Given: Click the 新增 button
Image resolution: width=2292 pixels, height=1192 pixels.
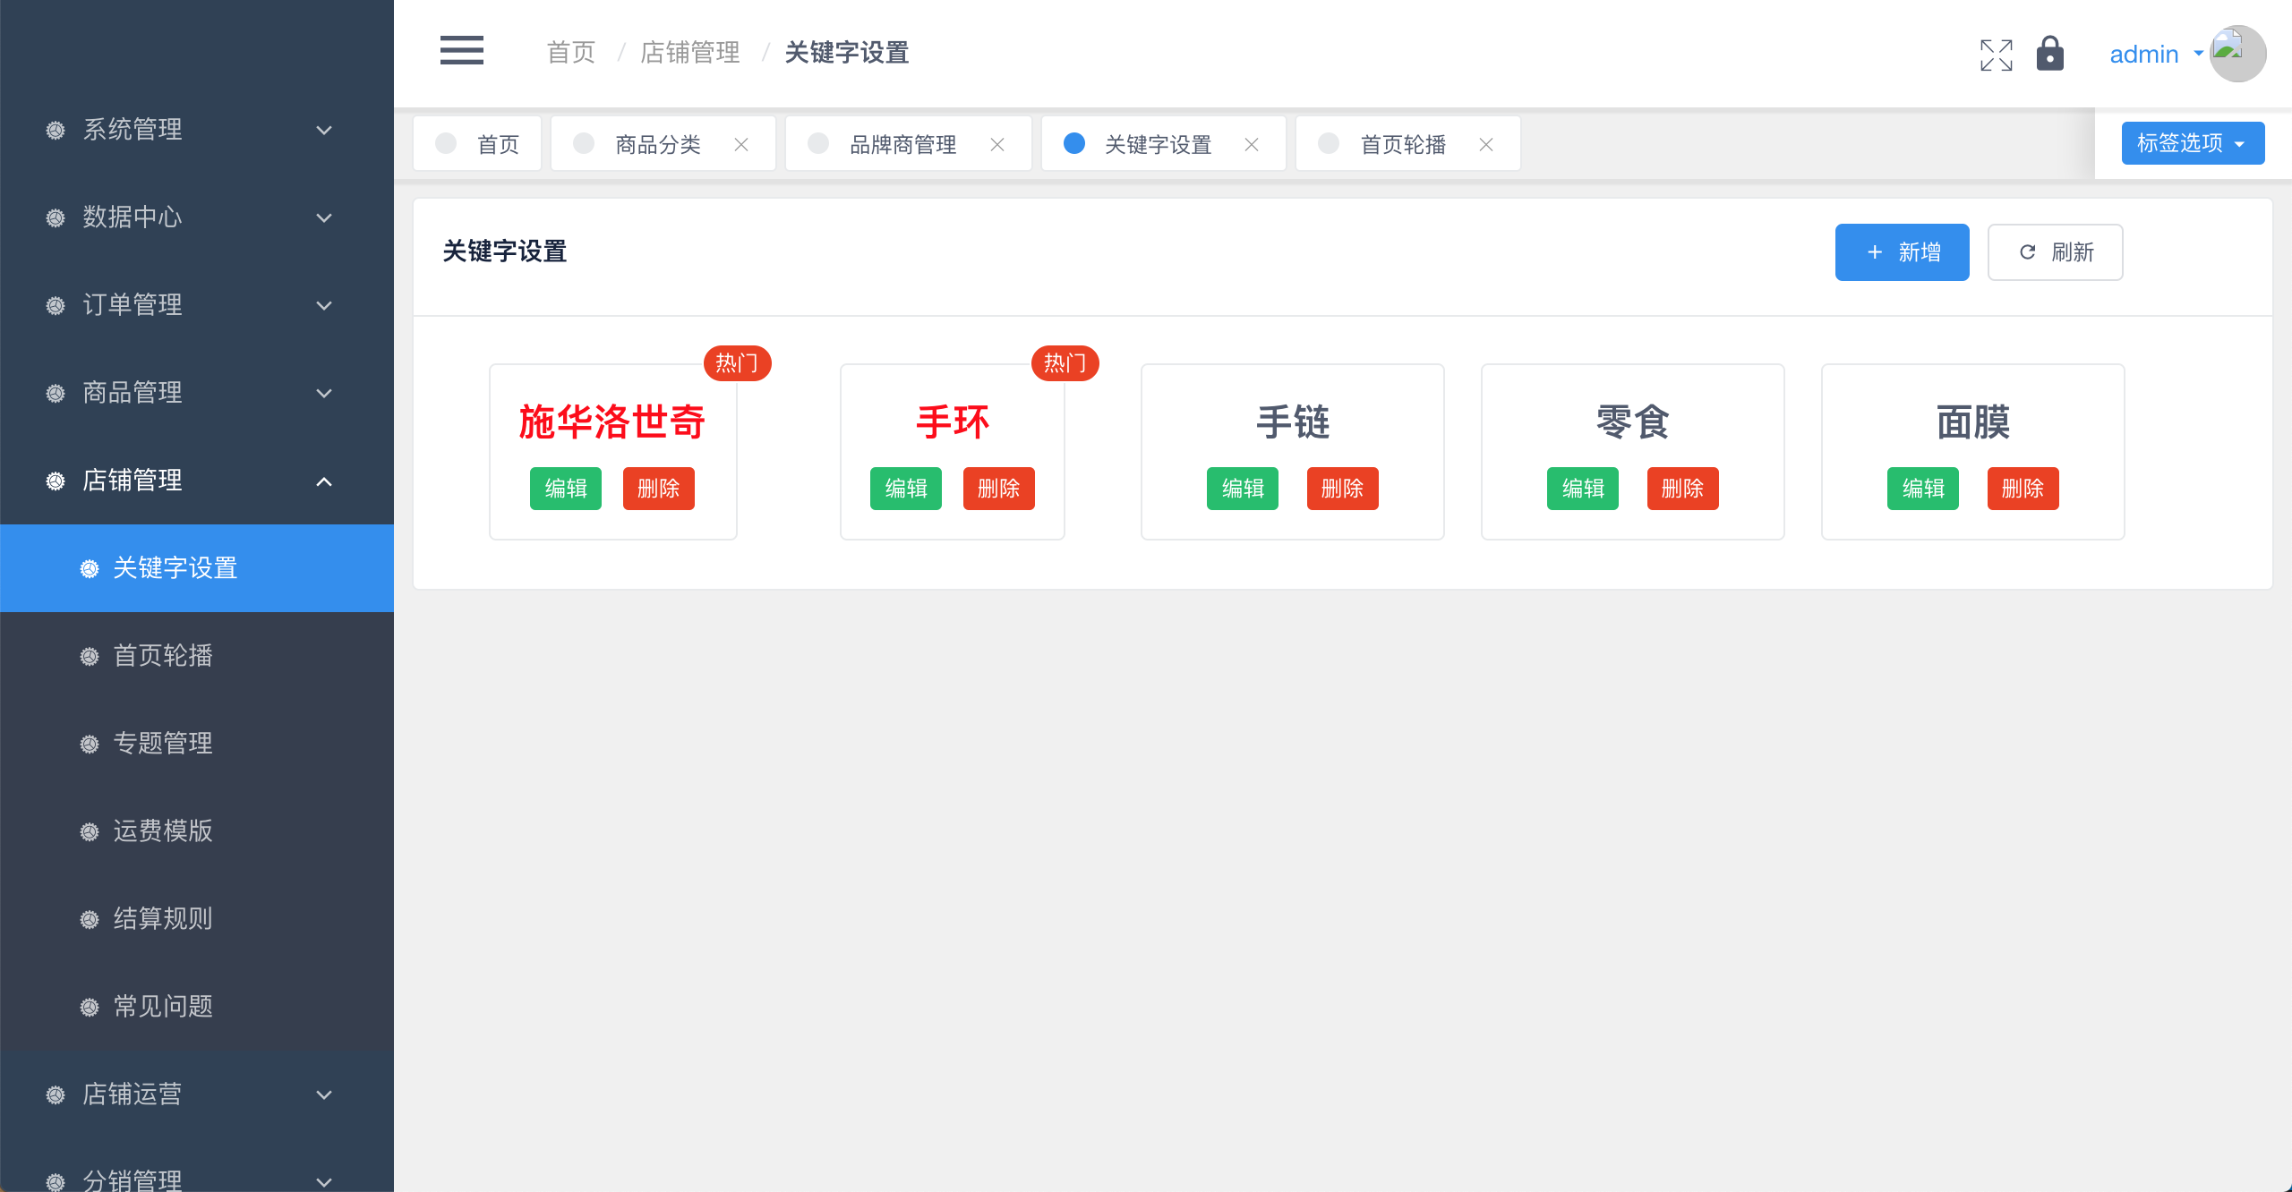Looking at the screenshot, I should [x=1902, y=252].
